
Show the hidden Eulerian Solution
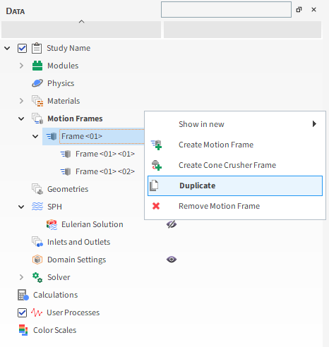coord(172,224)
